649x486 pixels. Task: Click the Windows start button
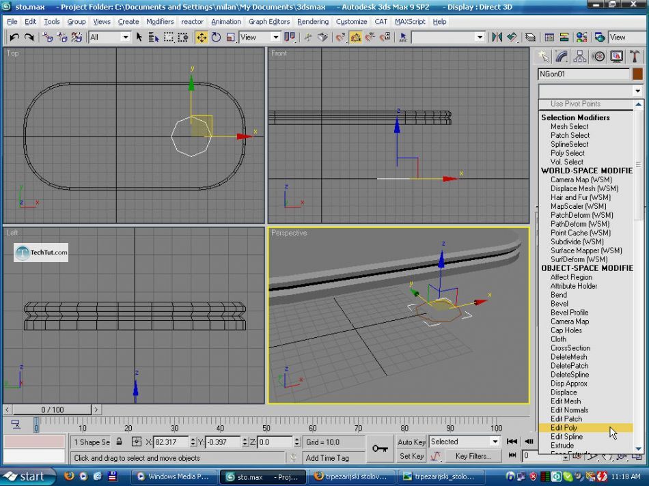[x=27, y=476]
